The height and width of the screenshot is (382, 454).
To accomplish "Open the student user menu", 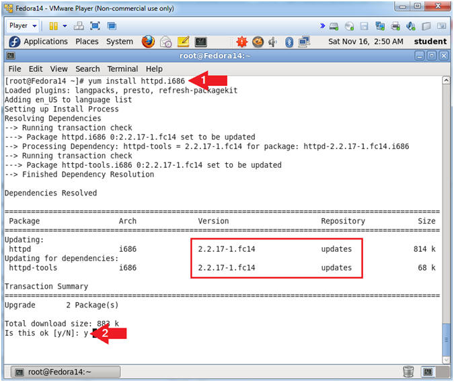I will point(430,42).
